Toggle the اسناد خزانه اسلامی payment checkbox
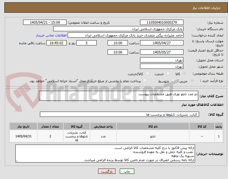Image resolution: width=228 pixels, height=179 pixels. pos(145,80)
